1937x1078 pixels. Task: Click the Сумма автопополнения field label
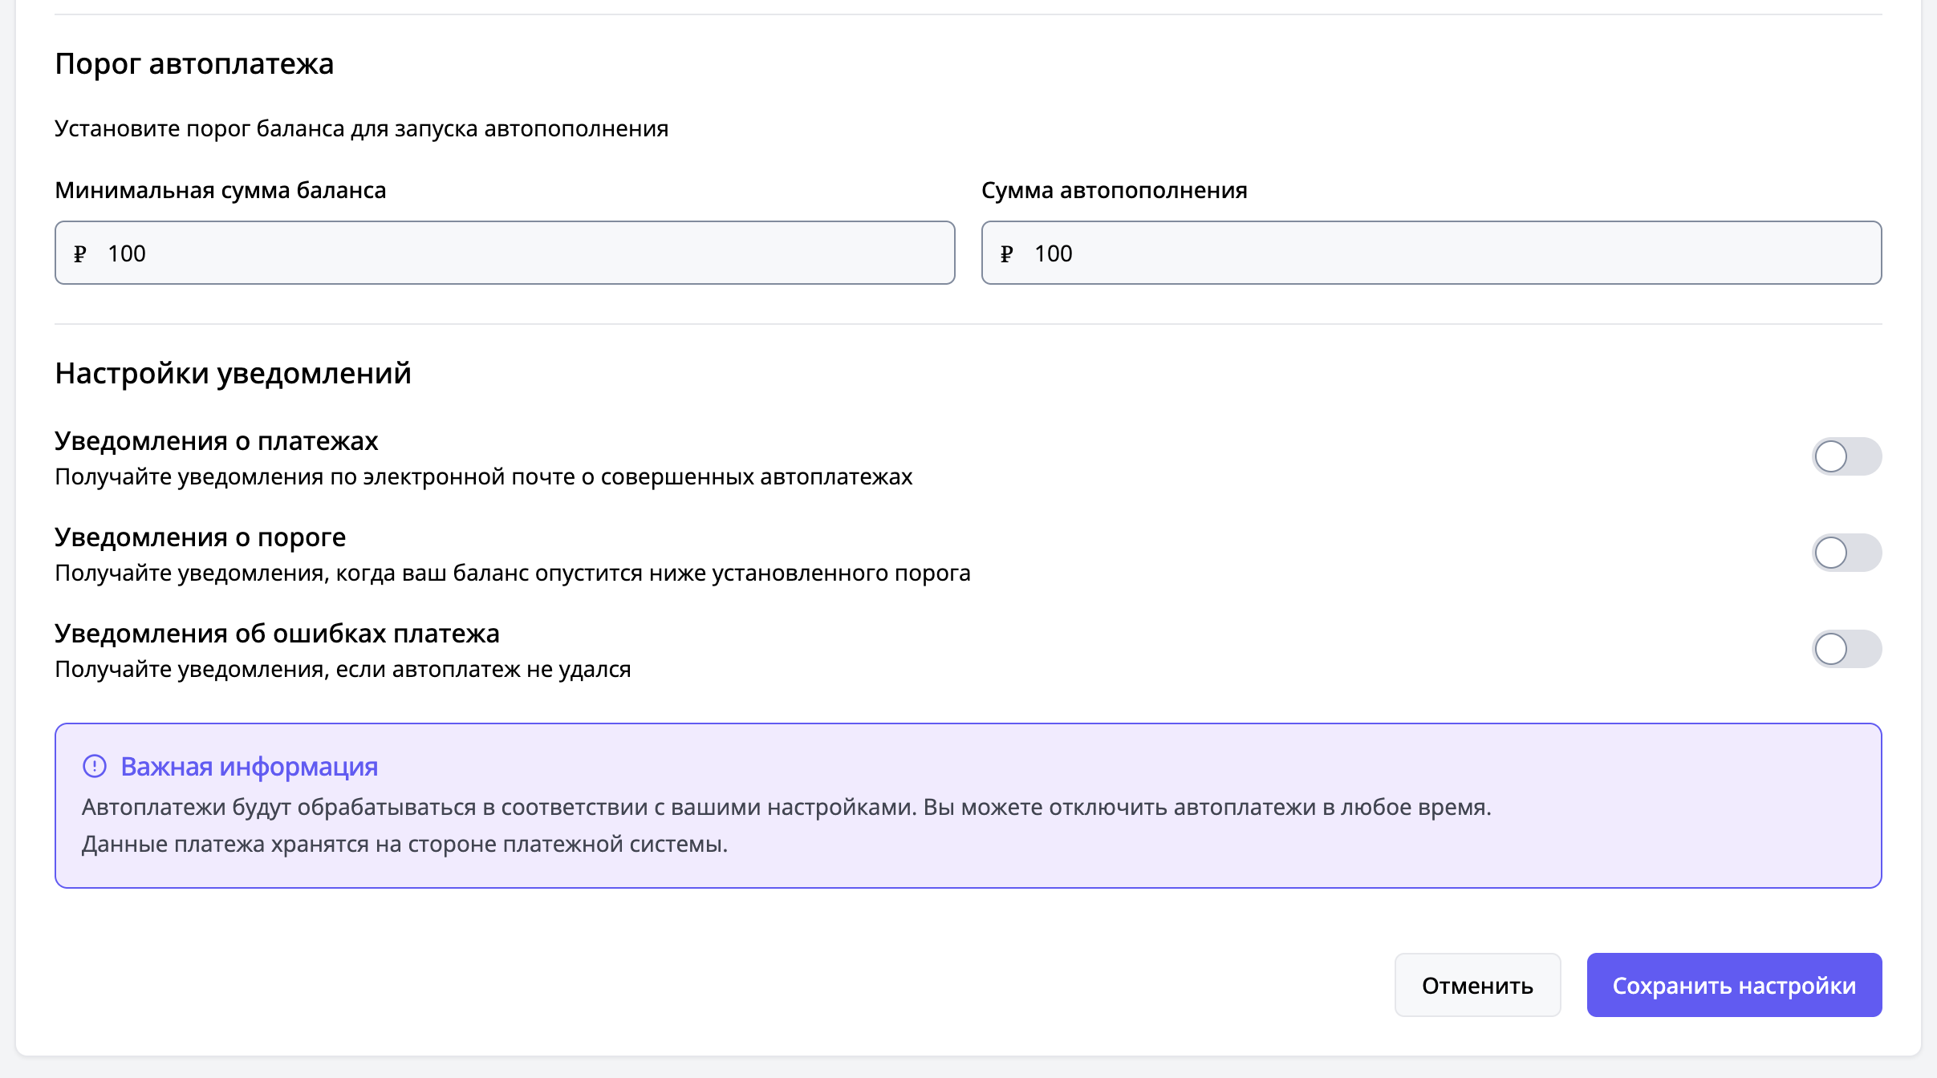point(1114,190)
